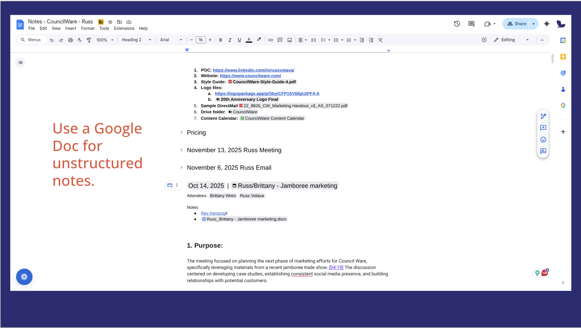Toggle bold formatting
The height and width of the screenshot is (328, 581).
click(x=220, y=40)
